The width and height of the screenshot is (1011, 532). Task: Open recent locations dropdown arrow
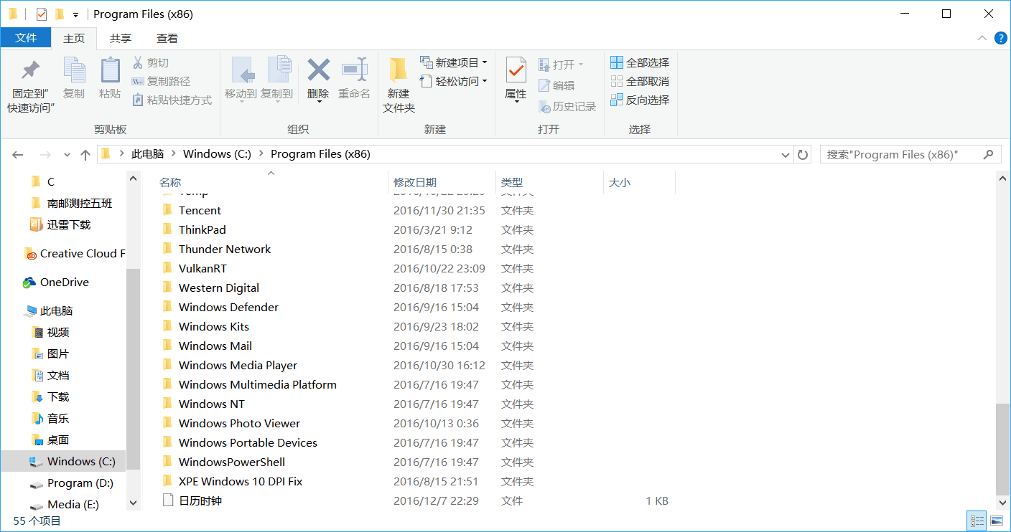pyautogui.click(x=67, y=154)
